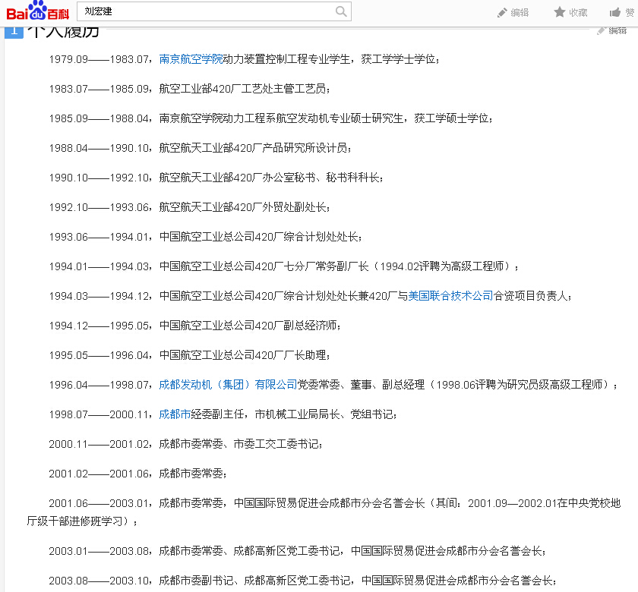Click the 2000.11——2001.02 résumé entry
This screenshot has height=592, width=638.
(x=186, y=444)
